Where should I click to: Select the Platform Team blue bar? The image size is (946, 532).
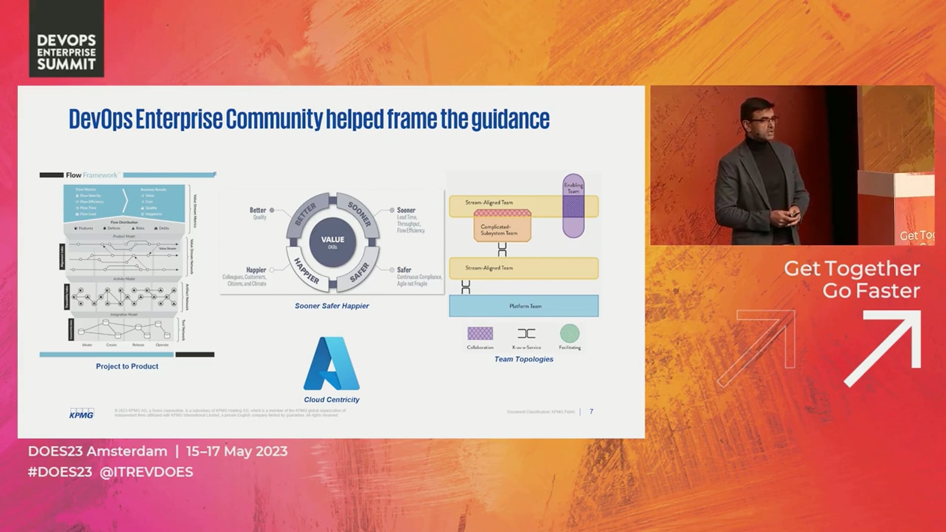click(x=524, y=306)
